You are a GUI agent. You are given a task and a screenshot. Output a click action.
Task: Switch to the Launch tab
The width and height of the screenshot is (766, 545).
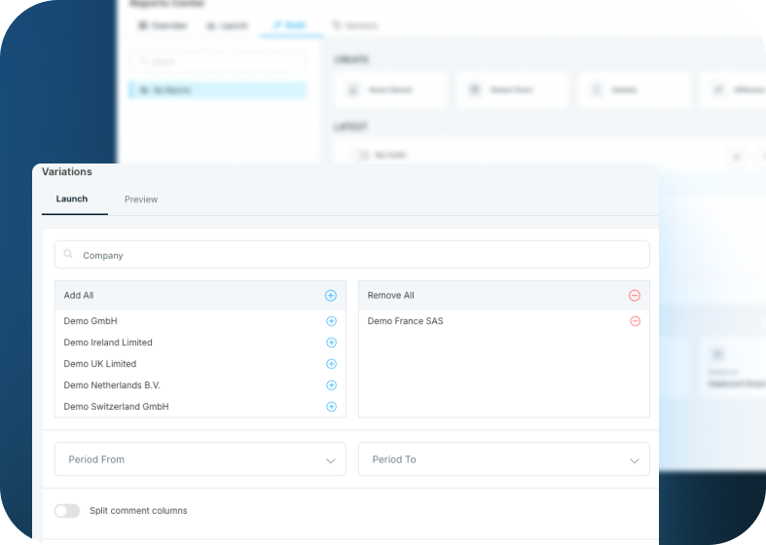click(x=72, y=199)
